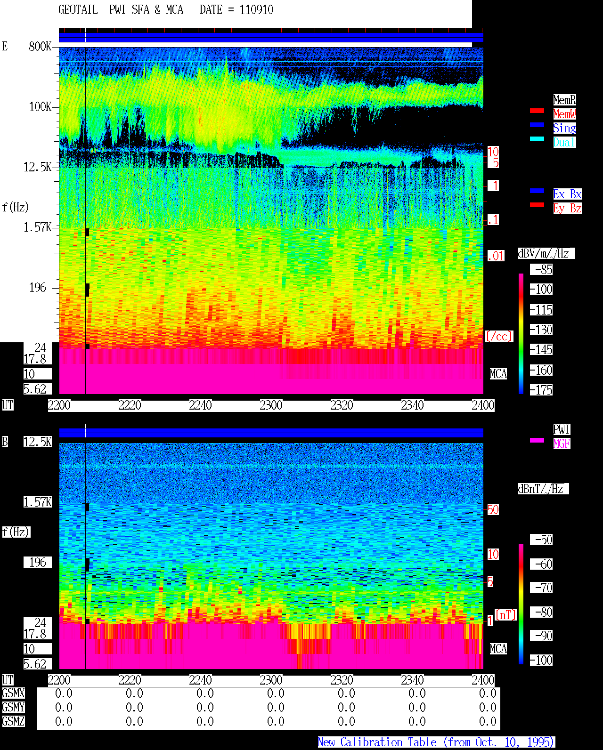Screen dimensions: 603x750
Task: Select the MemR legend label
Action: [564, 100]
